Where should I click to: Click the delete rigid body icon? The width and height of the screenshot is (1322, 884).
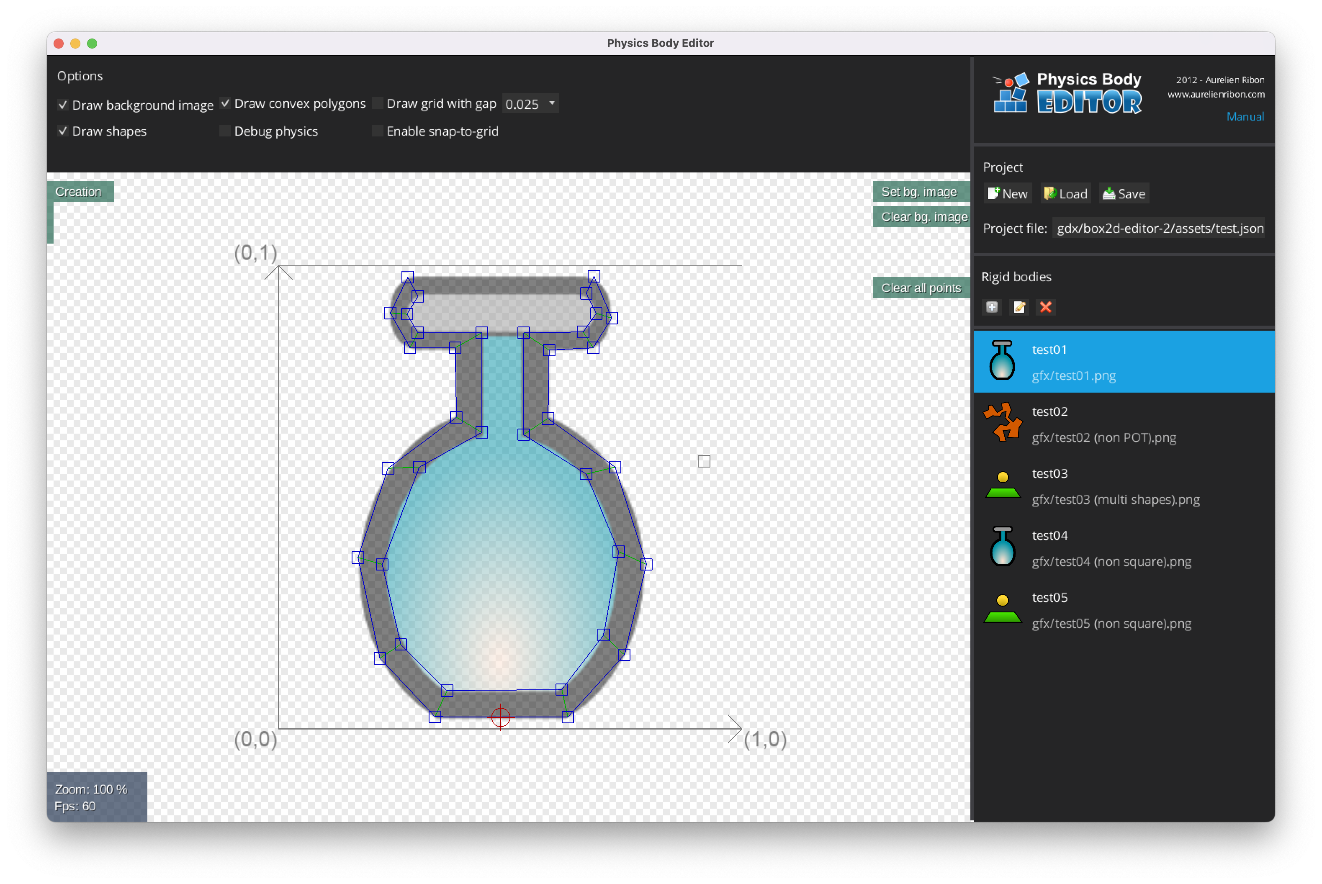click(1045, 307)
